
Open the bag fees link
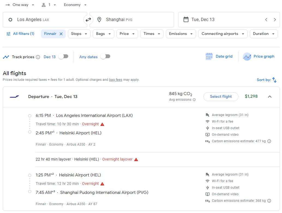pos(116,80)
